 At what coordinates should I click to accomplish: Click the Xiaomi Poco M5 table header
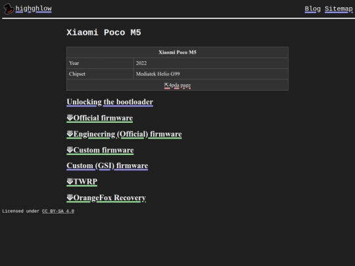177,53
